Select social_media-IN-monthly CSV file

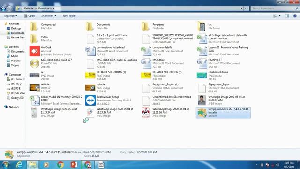(35, 100)
